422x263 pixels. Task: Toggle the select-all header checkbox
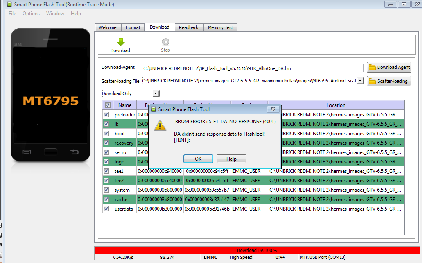pyautogui.click(x=107, y=105)
